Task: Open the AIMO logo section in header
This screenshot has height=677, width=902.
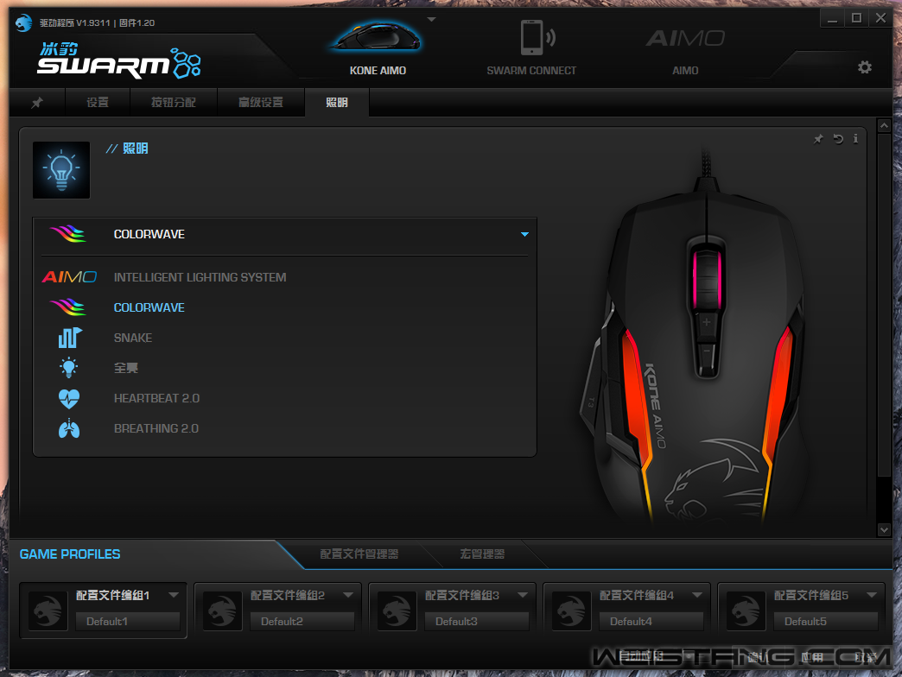Action: [x=685, y=39]
